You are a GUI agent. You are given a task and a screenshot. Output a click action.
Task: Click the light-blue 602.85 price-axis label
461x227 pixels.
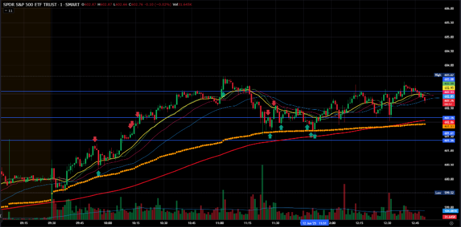(x=449, y=96)
